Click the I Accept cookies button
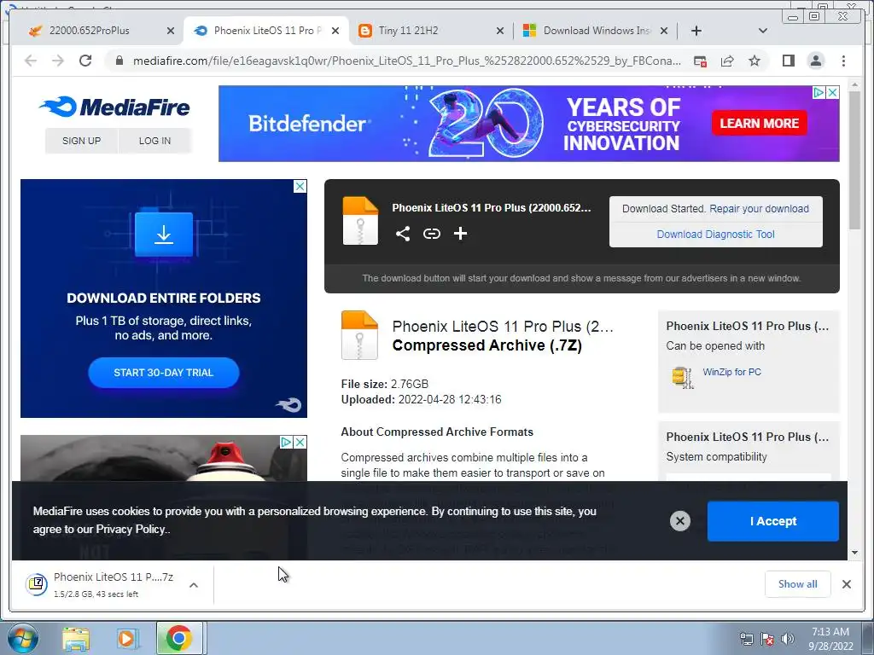This screenshot has height=655, width=874. [773, 521]
